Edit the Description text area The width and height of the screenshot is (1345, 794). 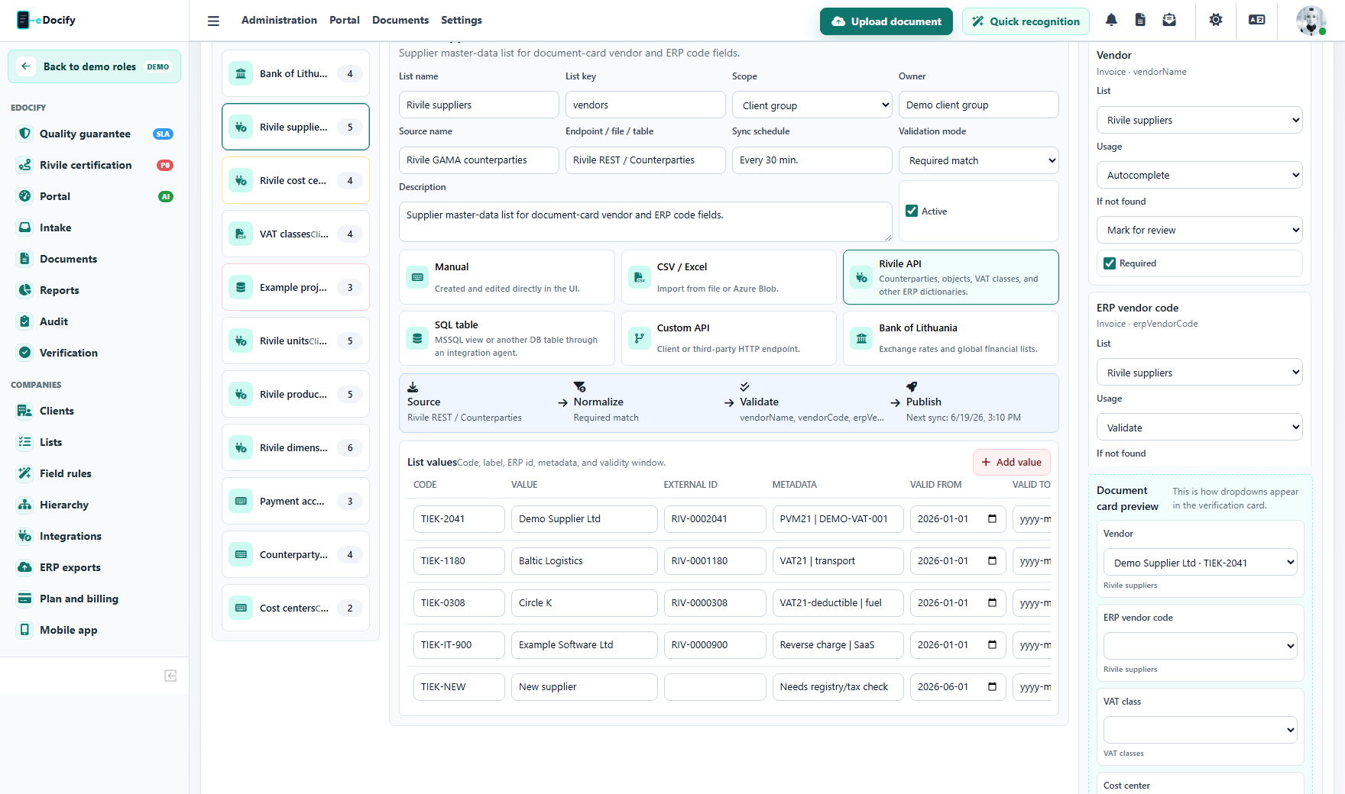[646, 221]
